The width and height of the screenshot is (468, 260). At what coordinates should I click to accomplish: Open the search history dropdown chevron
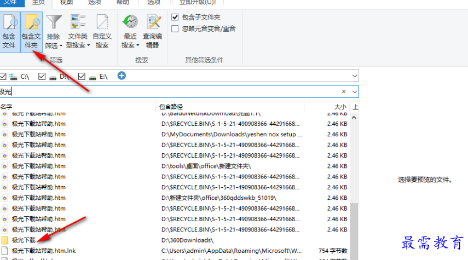coord(354,91)
